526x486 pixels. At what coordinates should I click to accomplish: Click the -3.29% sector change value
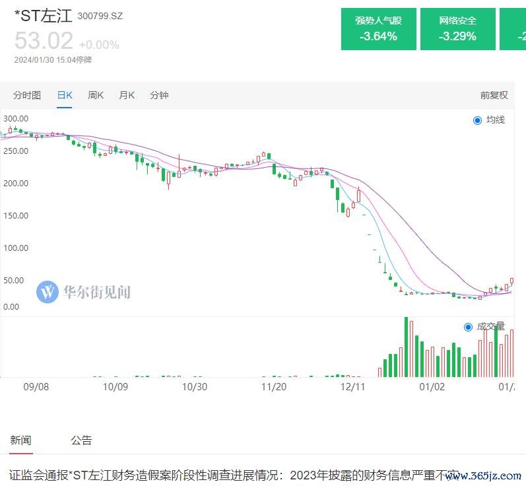(457, 36)
